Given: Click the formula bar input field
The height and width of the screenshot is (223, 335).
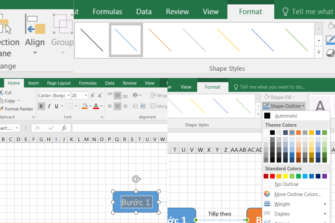Looking at the screenshot, I should point(120,128).
